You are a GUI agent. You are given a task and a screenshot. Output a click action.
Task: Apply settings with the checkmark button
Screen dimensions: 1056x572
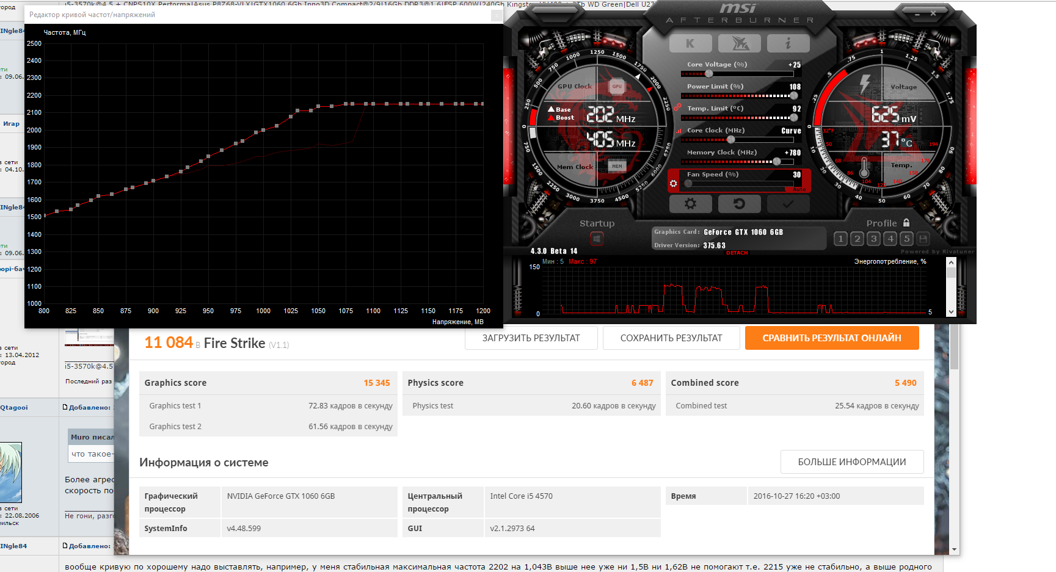tap(788, 204)
